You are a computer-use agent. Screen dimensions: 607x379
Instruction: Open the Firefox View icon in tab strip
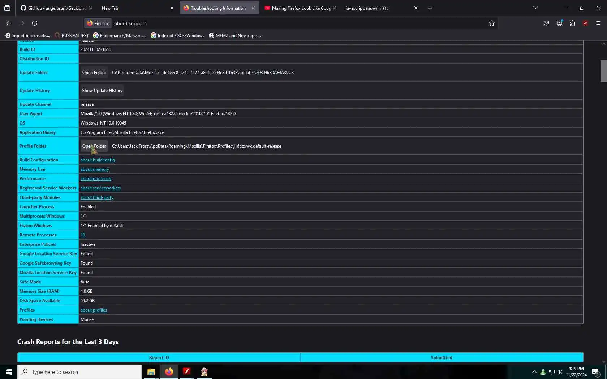pos(7,8)
